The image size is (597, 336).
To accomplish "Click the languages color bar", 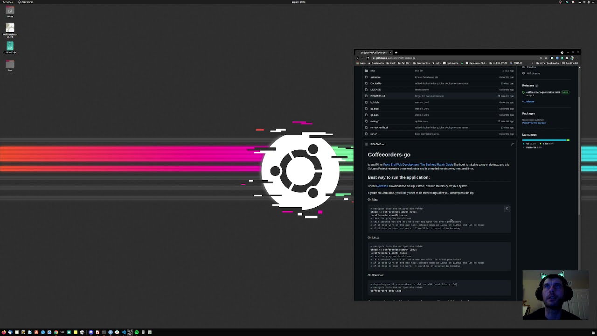I will [x=546, y=140].
